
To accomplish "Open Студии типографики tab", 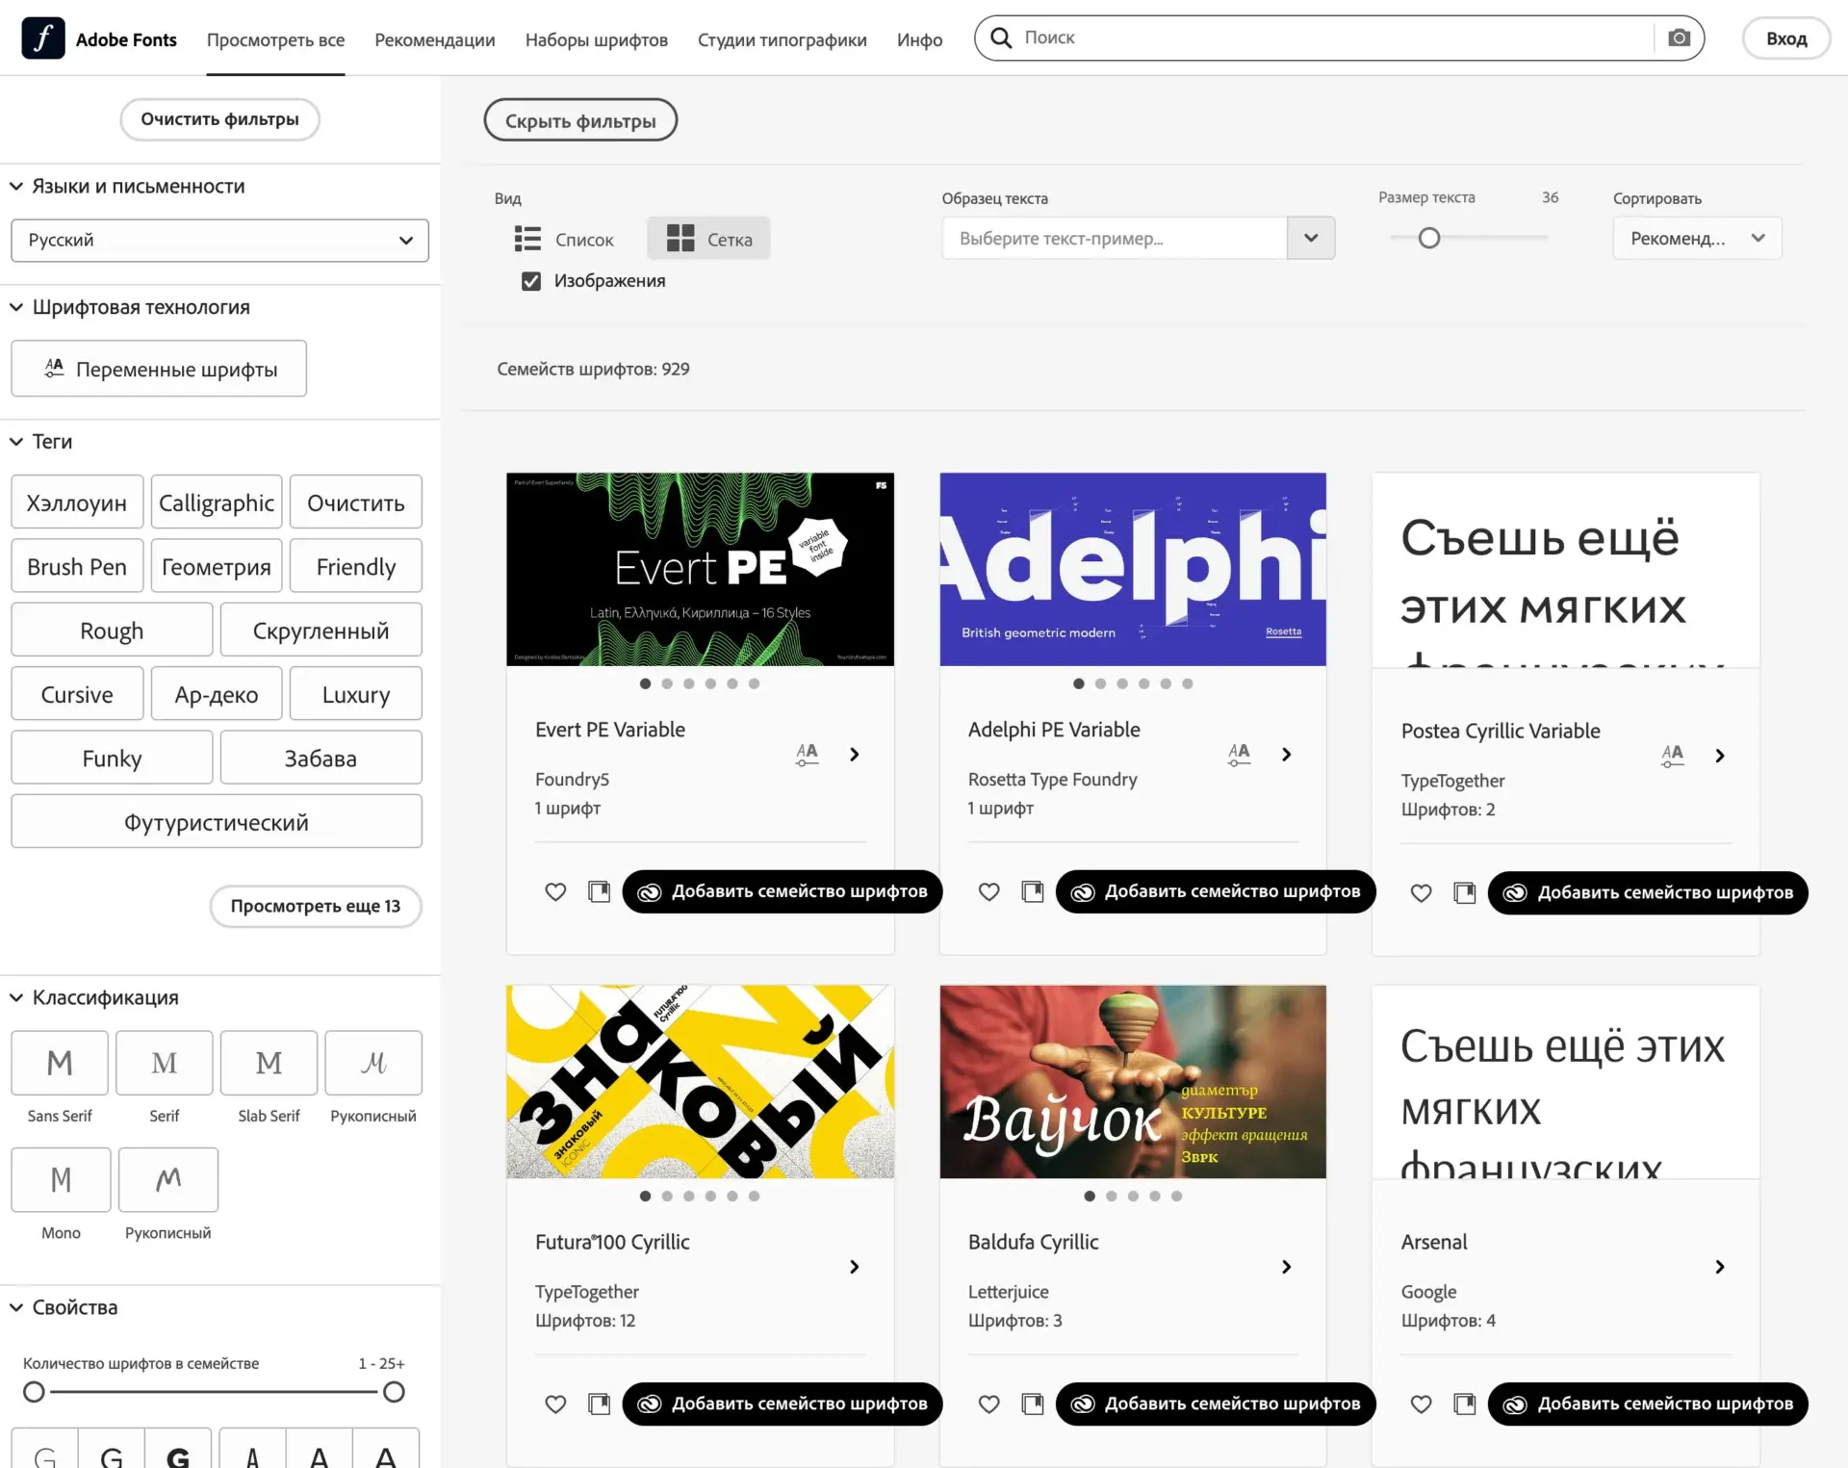I will pyautogui.click(x=783, y=39).
